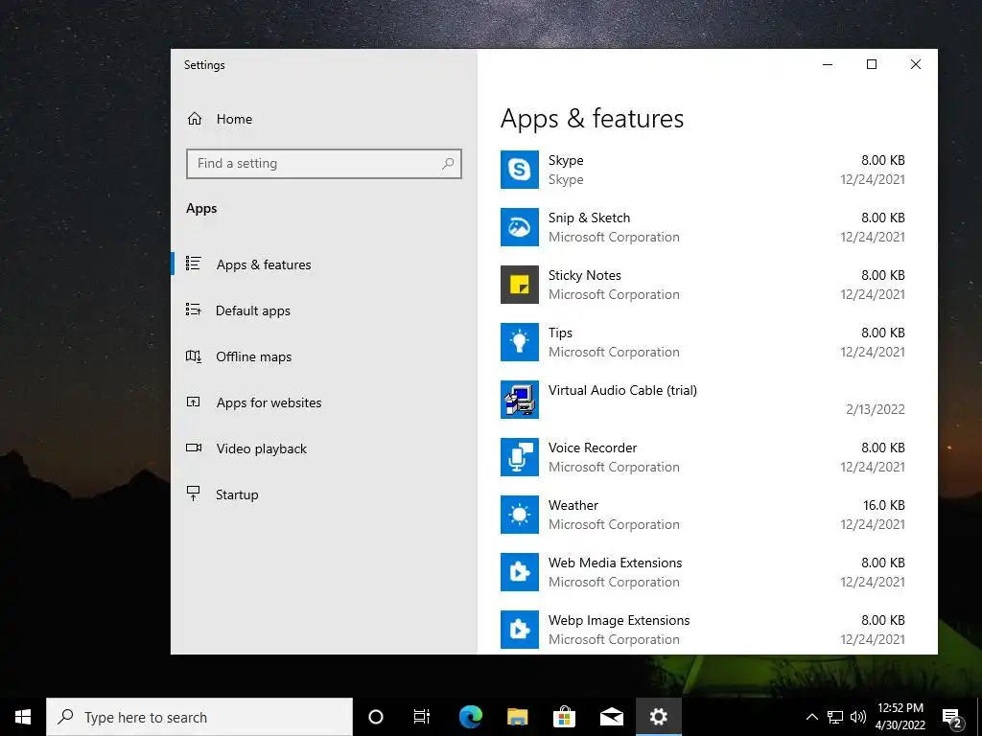Select Virtual Audio Cable (trial) entry

[622, 391]
